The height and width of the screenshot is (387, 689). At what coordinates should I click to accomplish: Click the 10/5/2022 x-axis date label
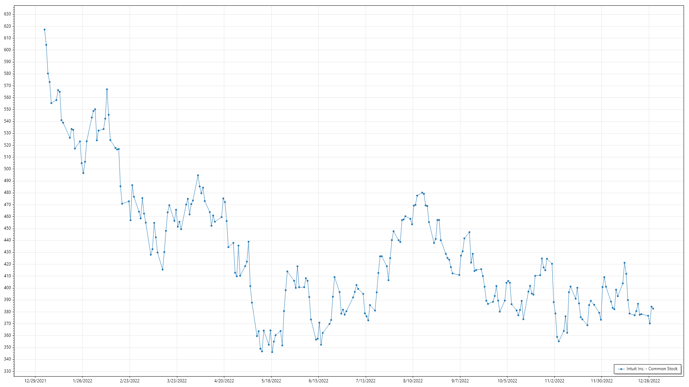point(507,381)
